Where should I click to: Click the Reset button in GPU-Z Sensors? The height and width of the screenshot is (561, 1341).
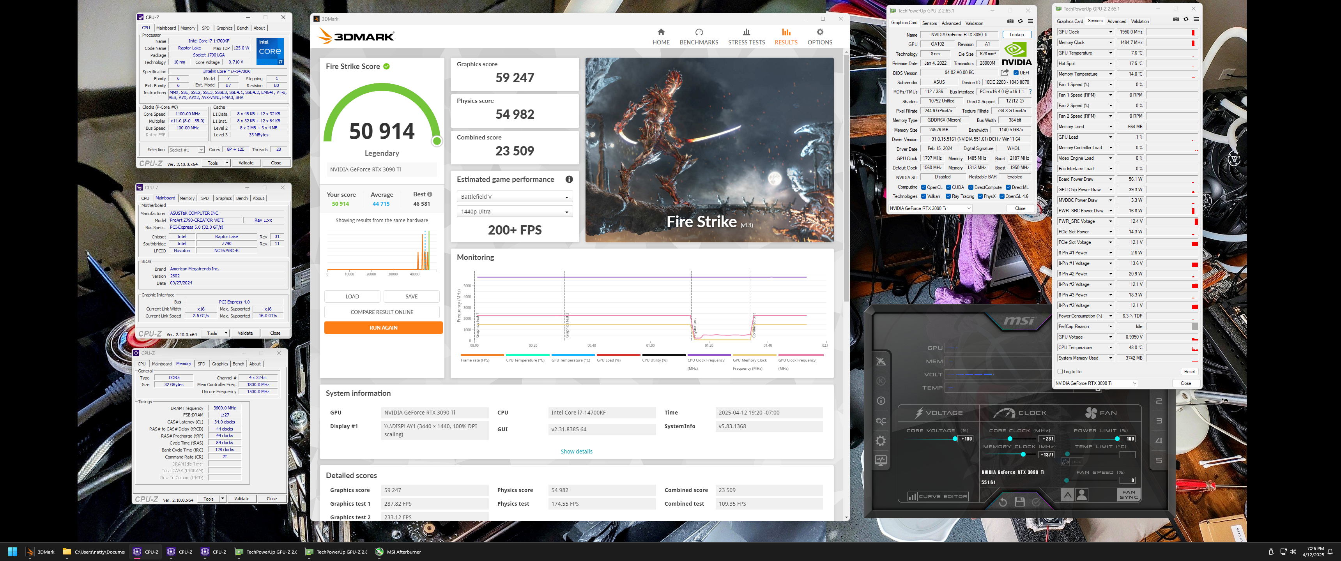pyautogui.click(x=1189, y=372)
